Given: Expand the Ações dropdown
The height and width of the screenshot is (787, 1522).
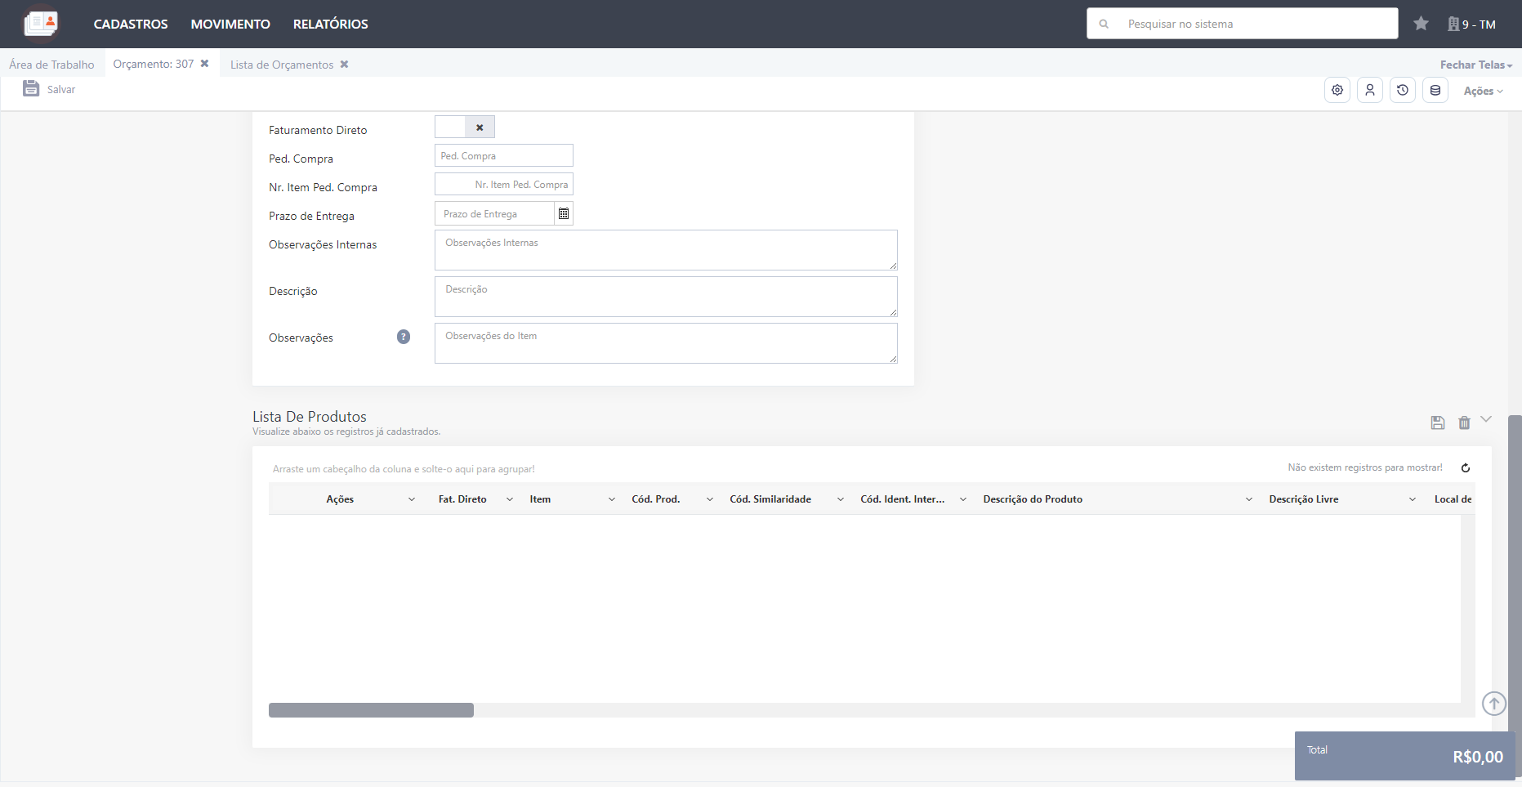Looking at the screenshot, I should 1483,91.
